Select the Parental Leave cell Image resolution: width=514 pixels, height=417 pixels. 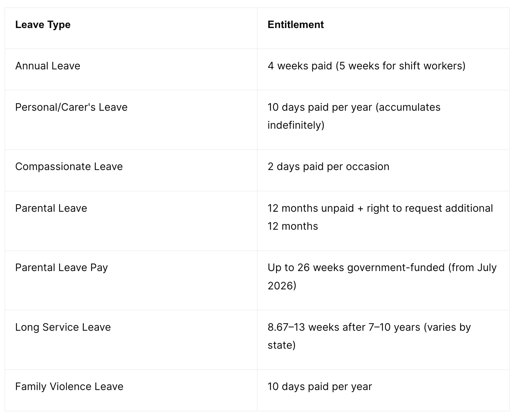click(x=131, y=221)
